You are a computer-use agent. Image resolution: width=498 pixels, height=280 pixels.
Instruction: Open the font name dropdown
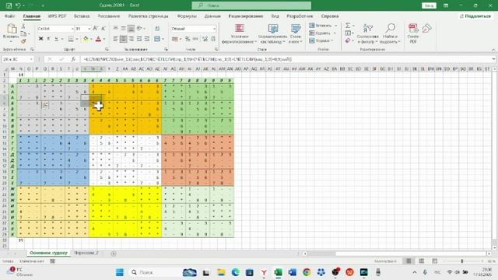coord(72,29)
